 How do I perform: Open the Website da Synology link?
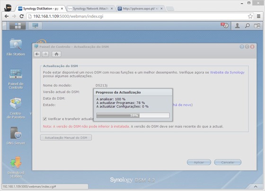click(227, 73)
